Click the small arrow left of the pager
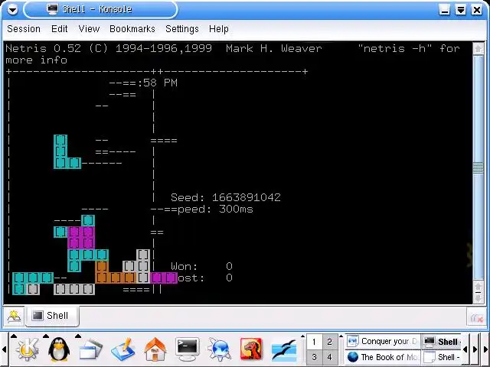The width and height of the screenshot is (490, 367). [x=302, y=336]
